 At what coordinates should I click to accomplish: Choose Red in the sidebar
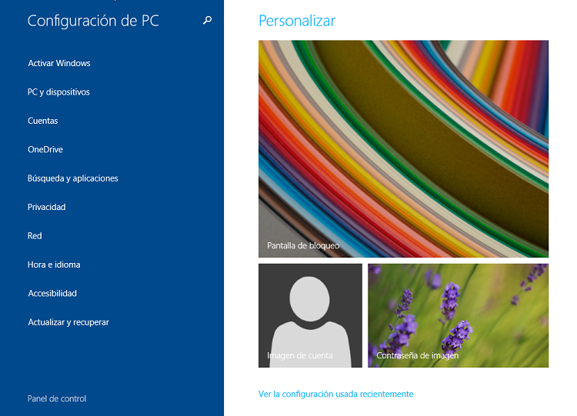[35, 236]
